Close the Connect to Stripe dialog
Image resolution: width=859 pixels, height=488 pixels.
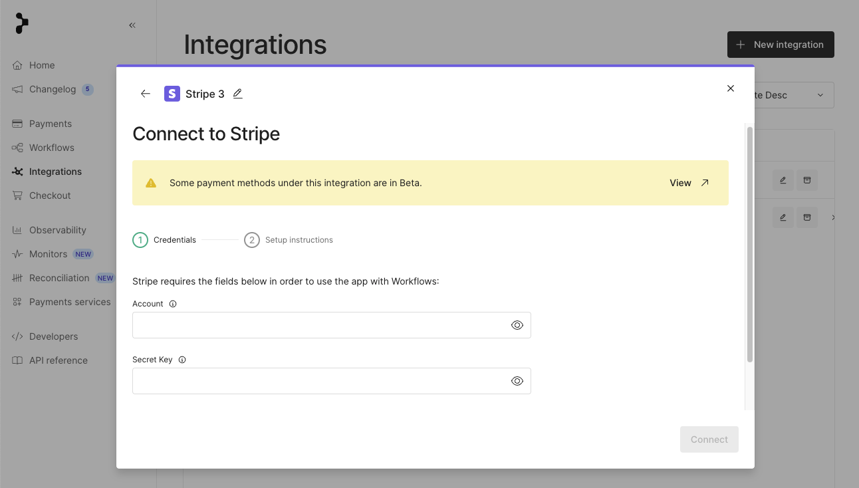click(731, 88)
